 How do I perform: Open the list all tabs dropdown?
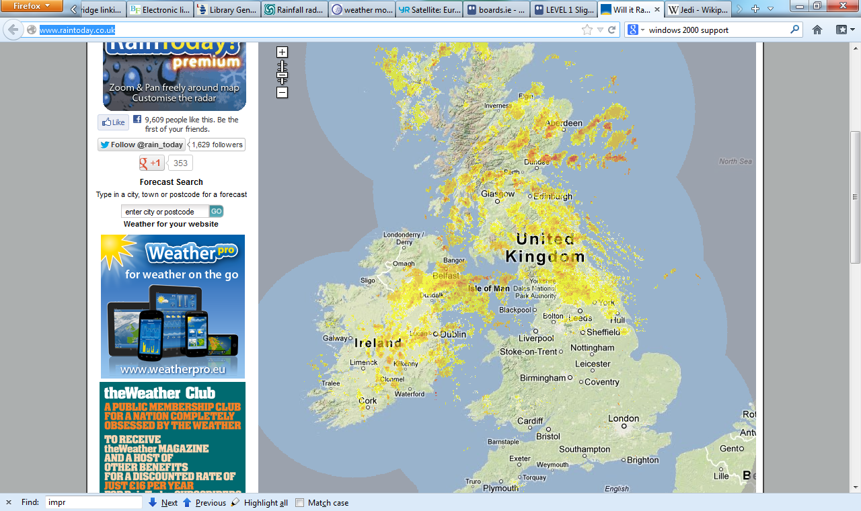coord(770,9)
